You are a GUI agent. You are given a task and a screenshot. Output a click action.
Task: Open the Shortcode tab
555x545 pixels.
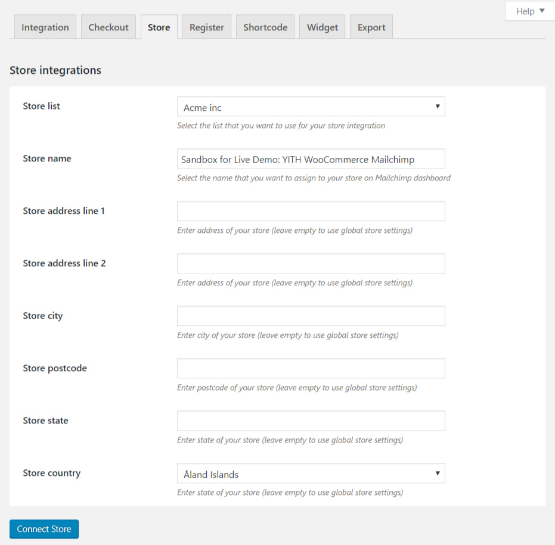(x=265, y=27)
